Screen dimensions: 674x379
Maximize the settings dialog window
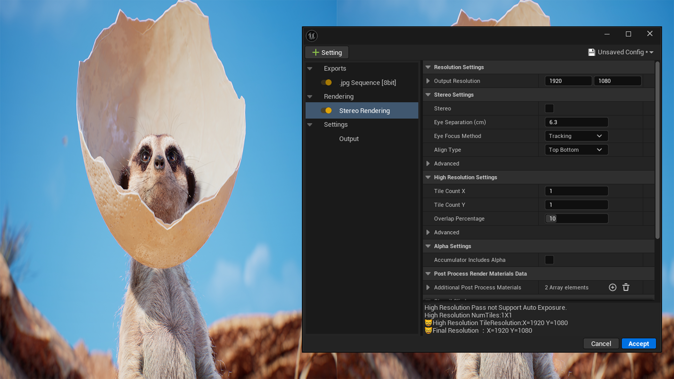point(628,34)
